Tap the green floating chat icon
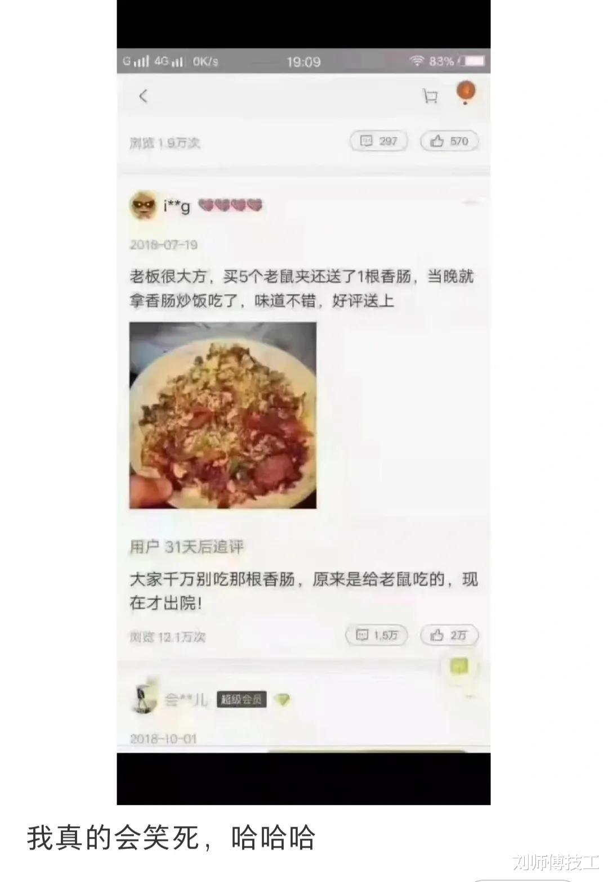Image resolution: width=608 pixels, height=882 pixels. 459,667
